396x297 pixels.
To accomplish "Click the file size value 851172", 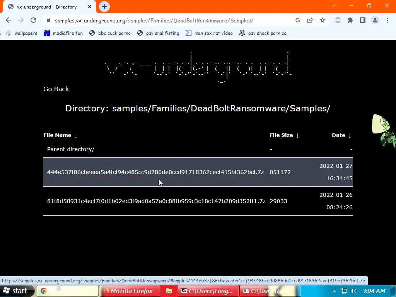I will pyautogui.click(x=280, y=172).
